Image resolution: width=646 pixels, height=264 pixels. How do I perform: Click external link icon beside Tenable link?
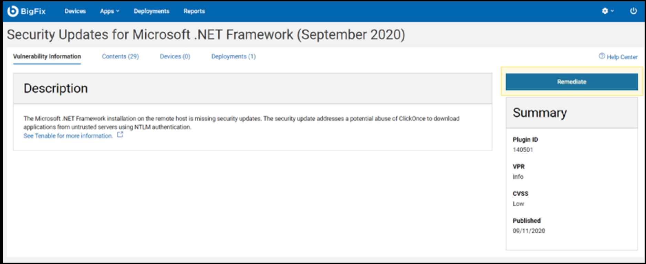120,135
